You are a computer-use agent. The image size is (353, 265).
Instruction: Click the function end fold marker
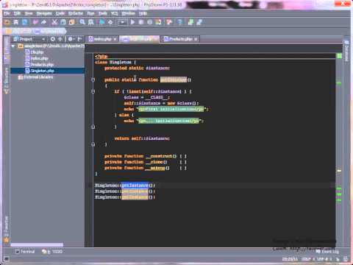93,144
